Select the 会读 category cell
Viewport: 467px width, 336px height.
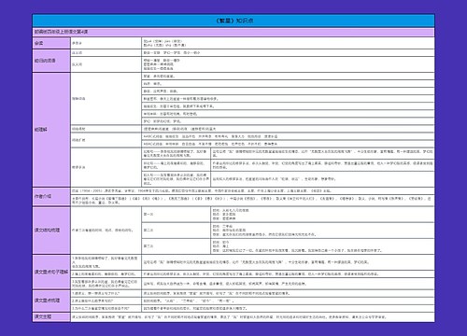click(51, 43)
